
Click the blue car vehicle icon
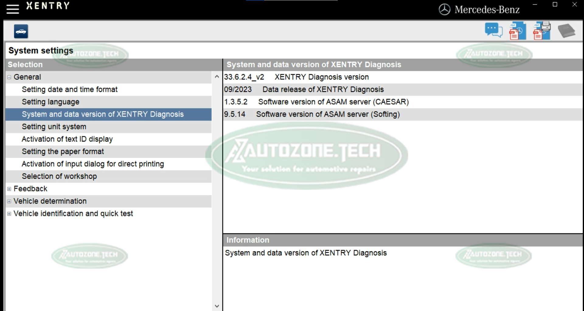(x=21, y=31)
